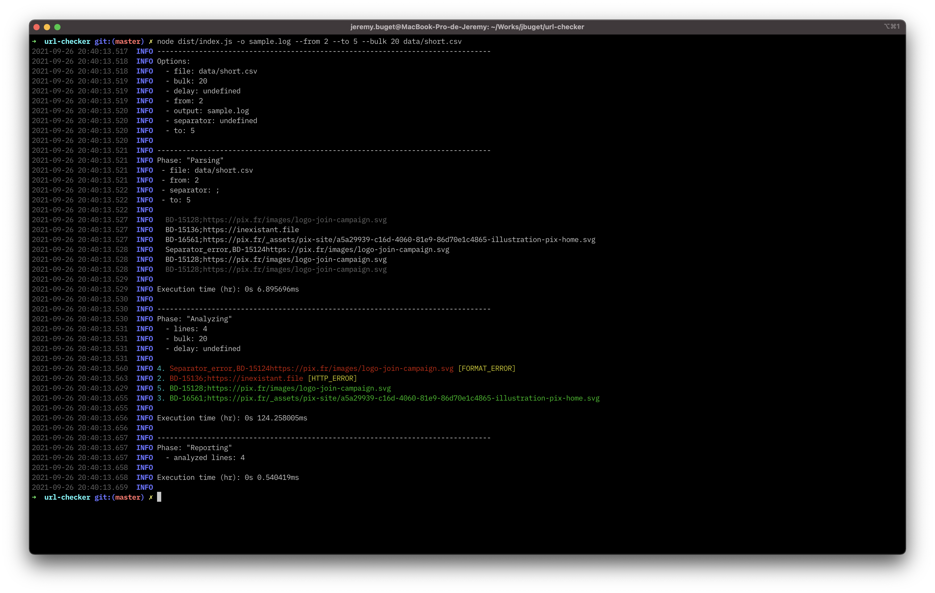Click the Phase "Parsing" header line
Image resolution: width=935 pixels, height=593 pixels.
(x=190, y=160)
